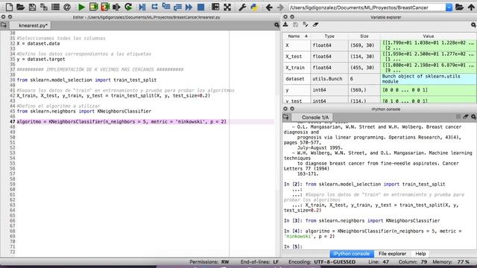
Task: Clear console eraser icon in IPython pane
Action: pyautogui.click(x=466, y=117)
